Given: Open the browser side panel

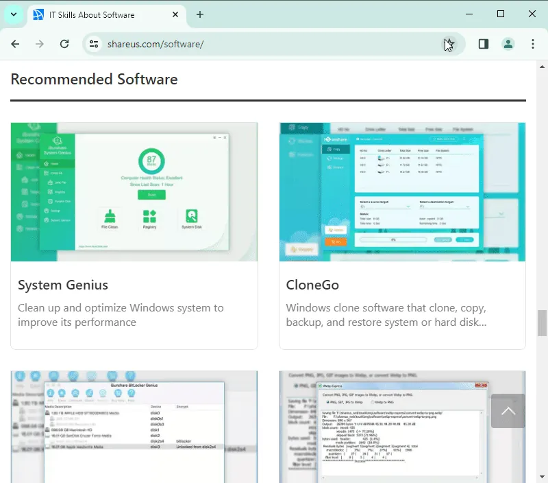Looking at the screenshot, I should tap(484, 44).
